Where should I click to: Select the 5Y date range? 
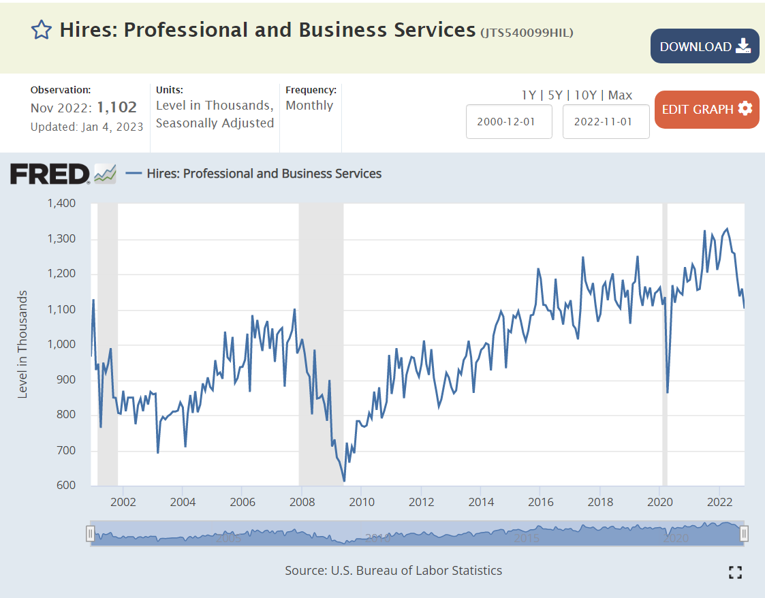pos(555,95)
